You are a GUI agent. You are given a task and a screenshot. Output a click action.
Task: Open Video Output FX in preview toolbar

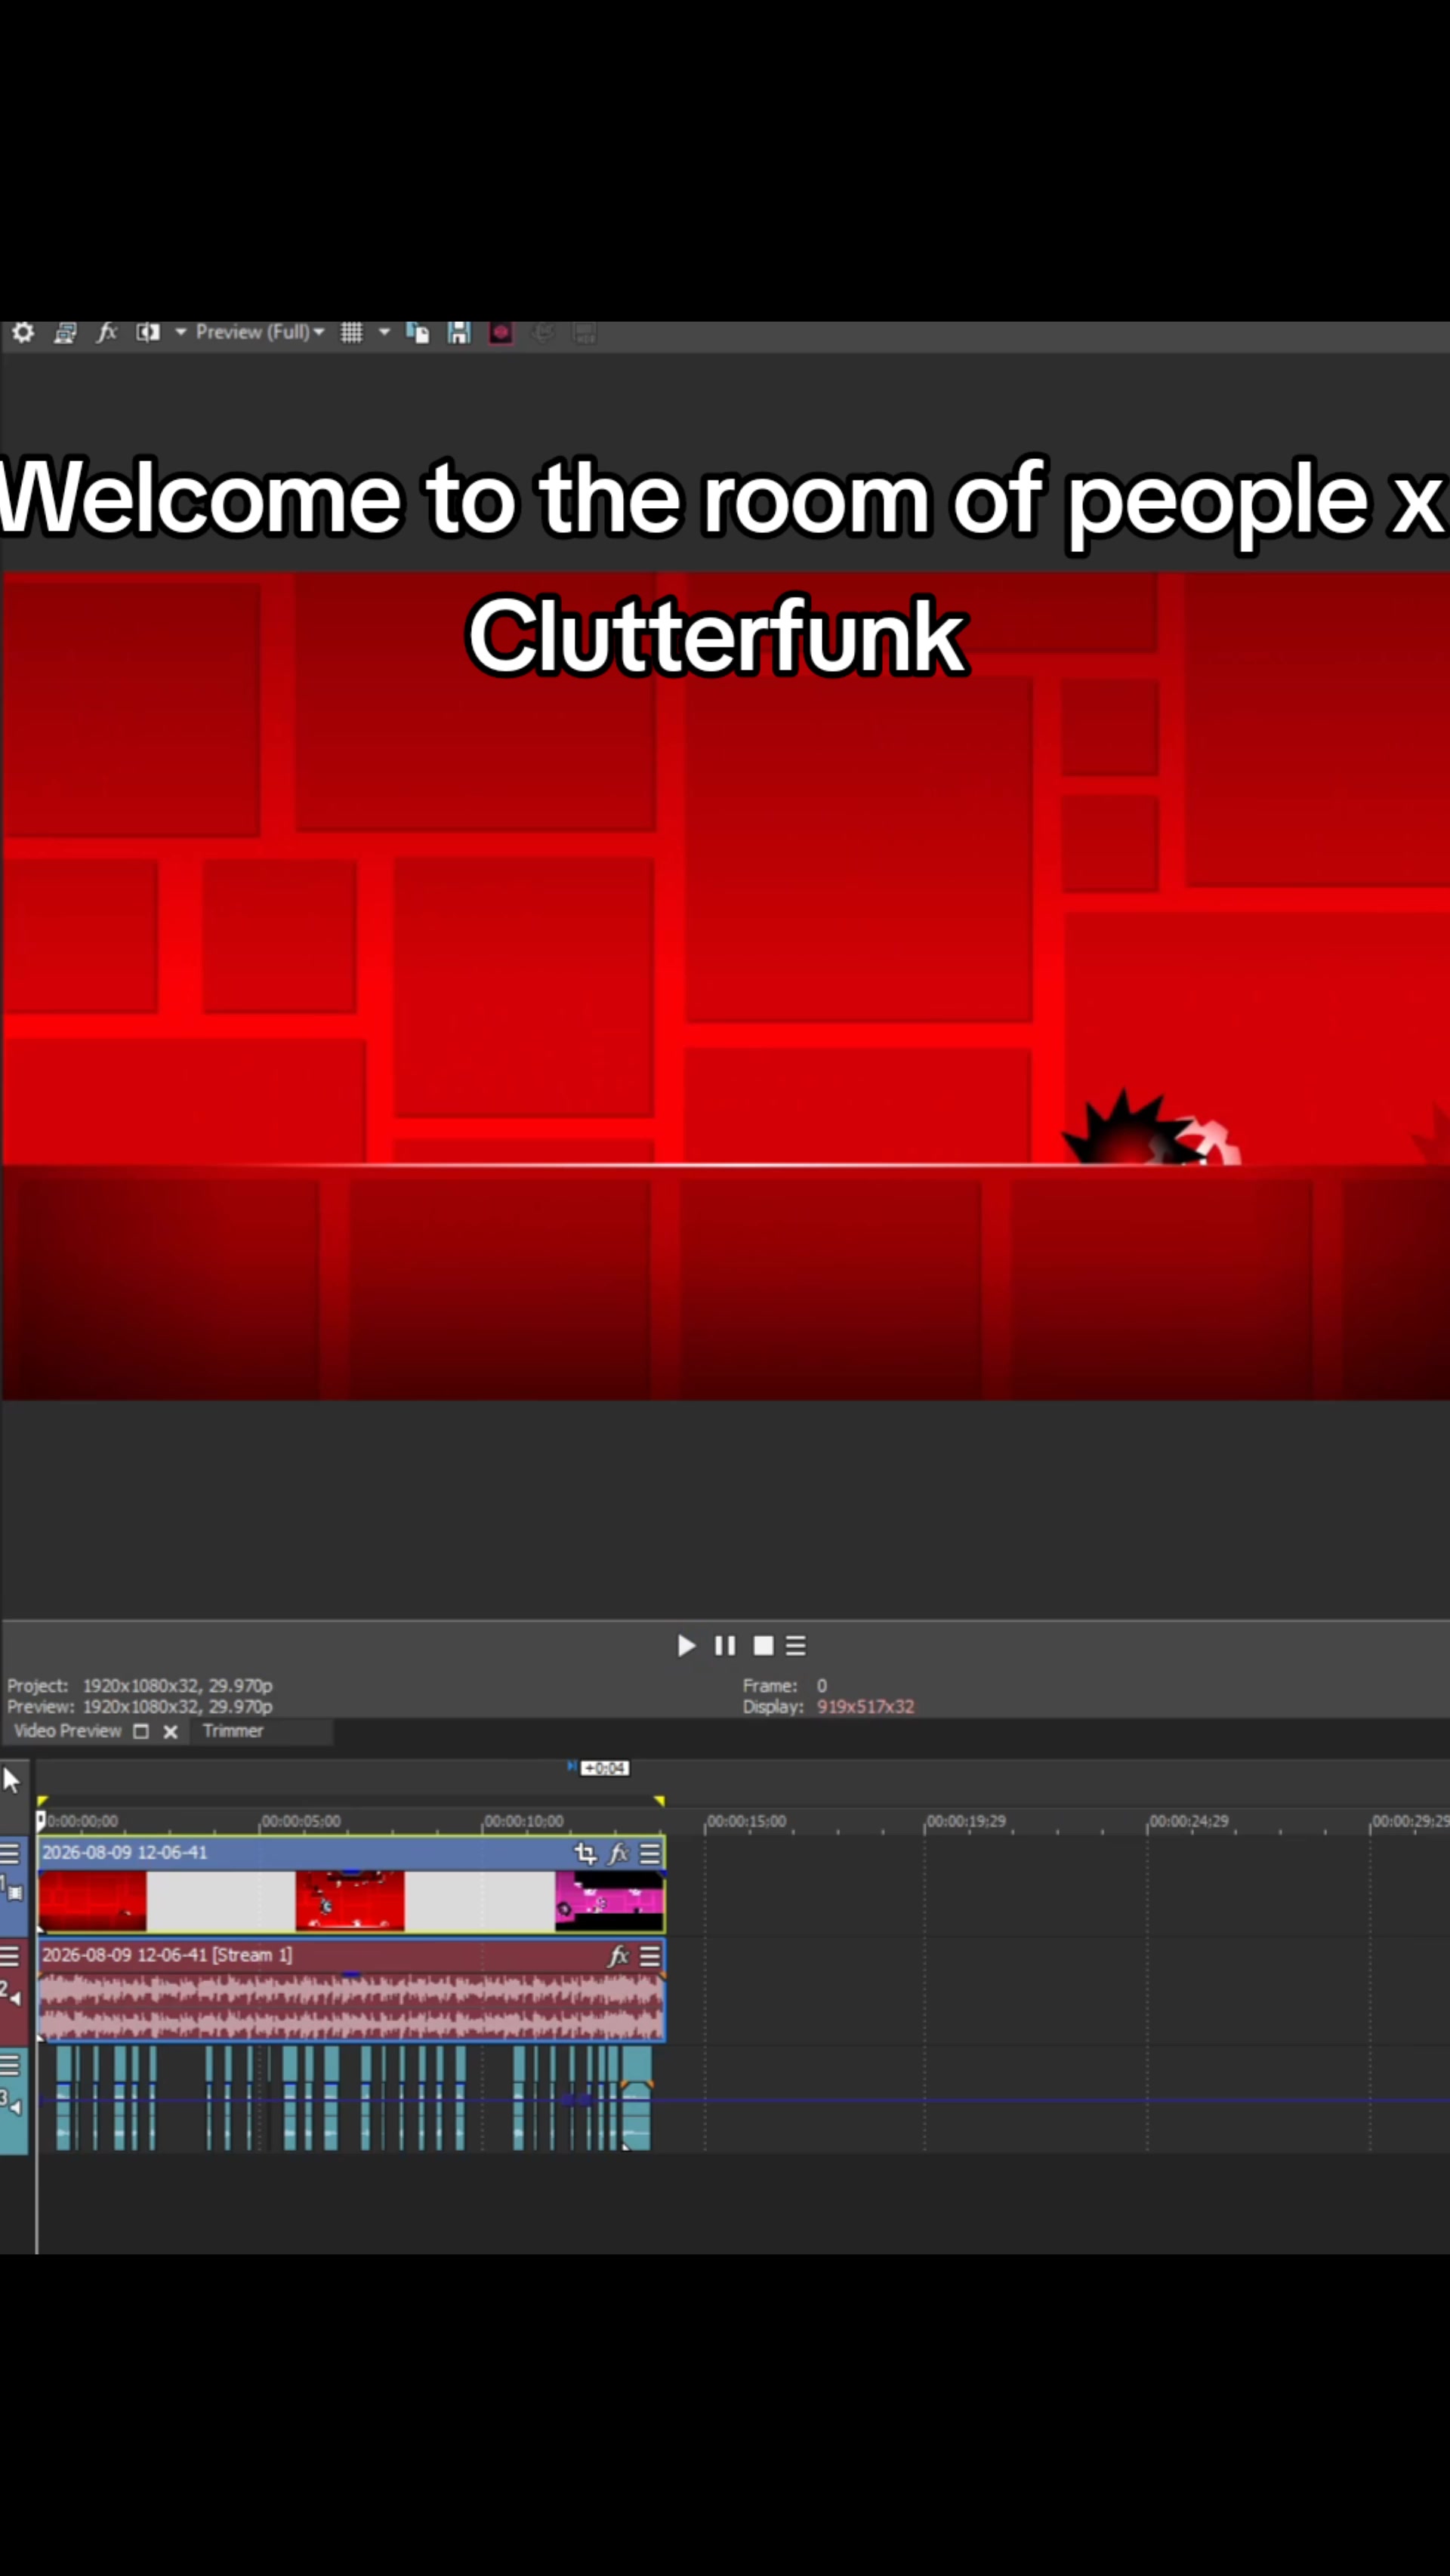pos(107,333)
